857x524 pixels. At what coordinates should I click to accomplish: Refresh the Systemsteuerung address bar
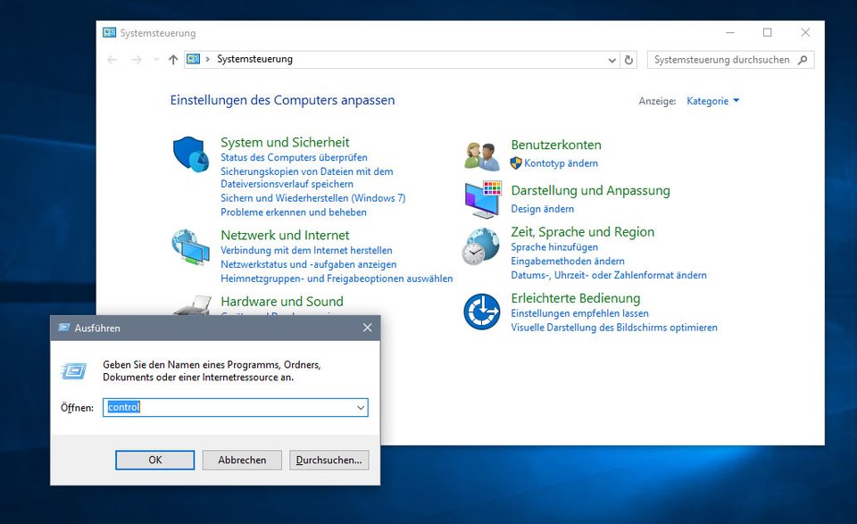pos(629,60)
